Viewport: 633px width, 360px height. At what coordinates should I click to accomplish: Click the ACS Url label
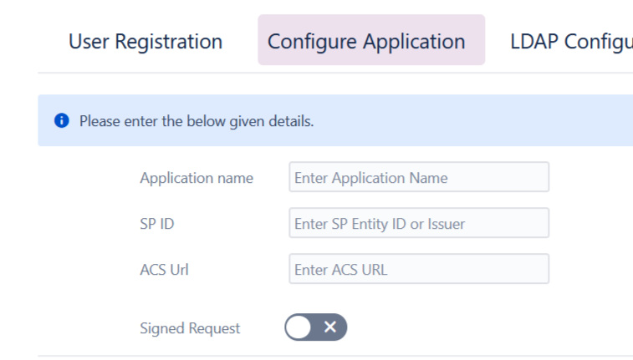tap(166, 270)
